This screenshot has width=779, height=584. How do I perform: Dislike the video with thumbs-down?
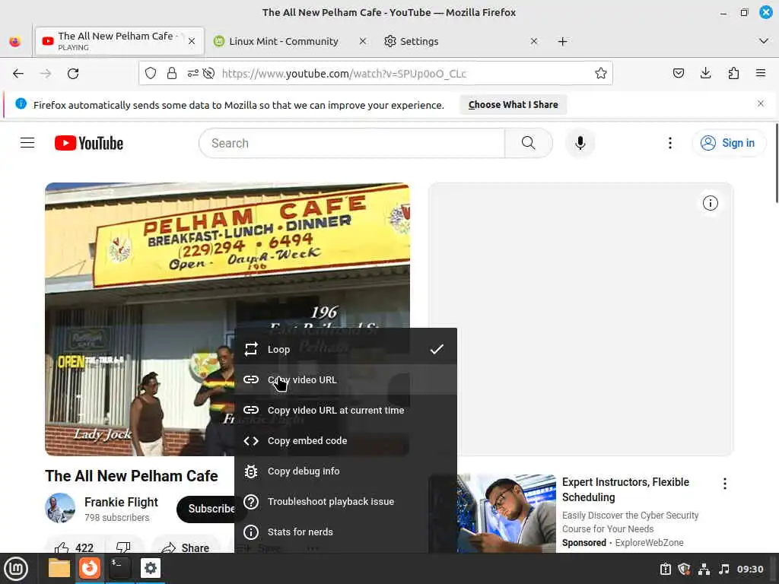123,547
